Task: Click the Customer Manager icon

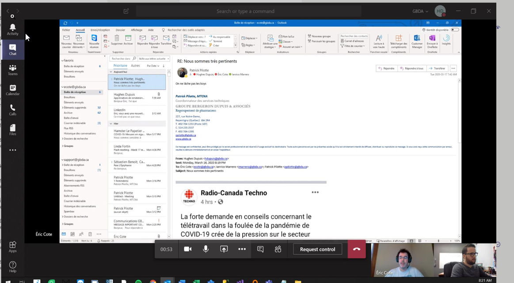Action: pyautogui.click(x=417, y=42)
